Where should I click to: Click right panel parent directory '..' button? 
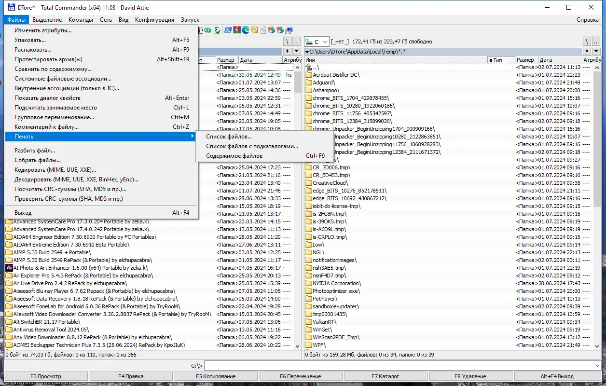(596, 42)
